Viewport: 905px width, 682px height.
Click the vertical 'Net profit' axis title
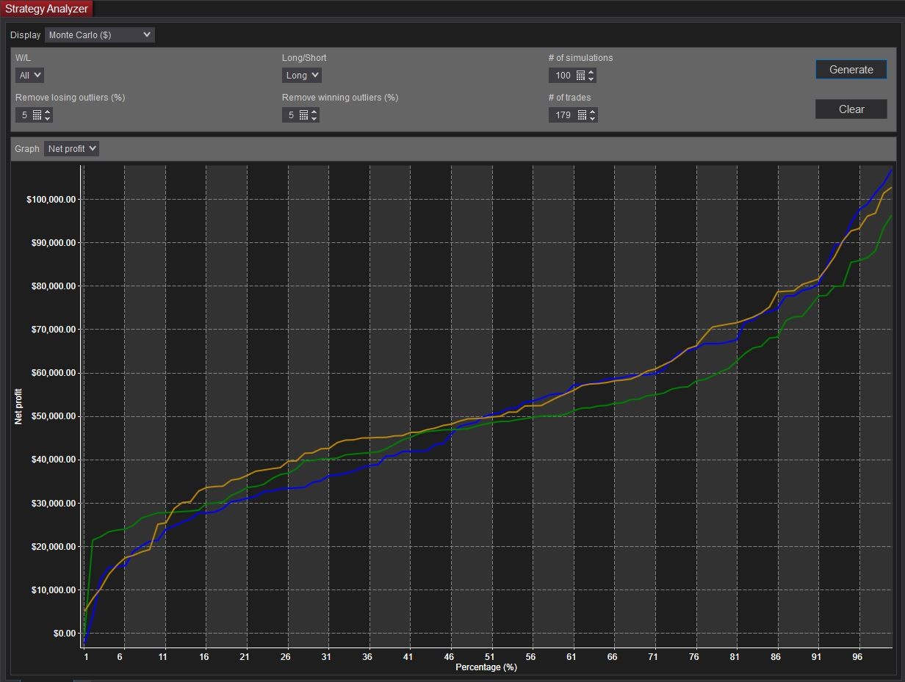click(19, 407)
